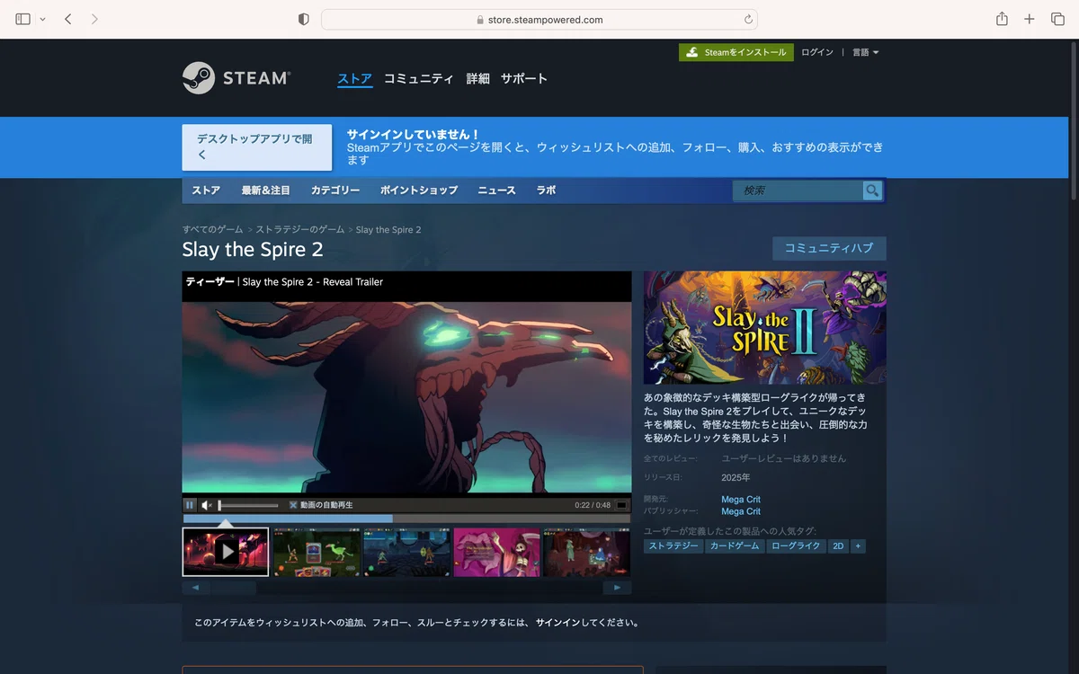Screen dimensions: 1079x674
Task: Click the ログイン link
Action: 817,52
